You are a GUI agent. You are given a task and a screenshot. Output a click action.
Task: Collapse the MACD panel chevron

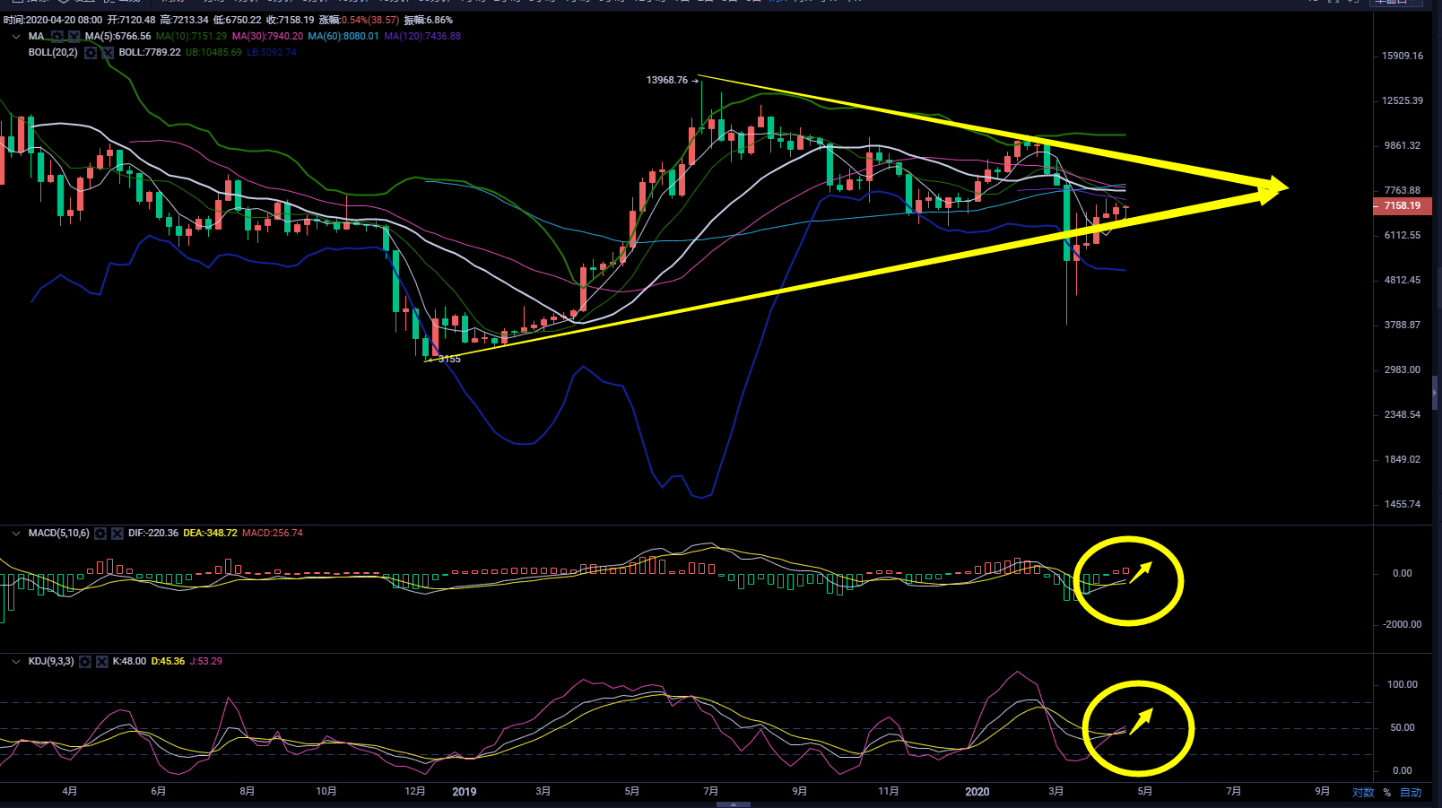point(16,534)
